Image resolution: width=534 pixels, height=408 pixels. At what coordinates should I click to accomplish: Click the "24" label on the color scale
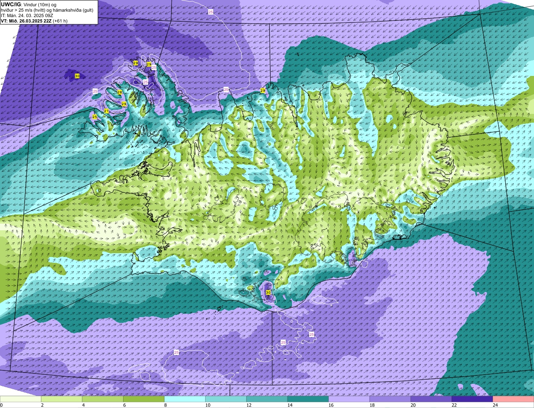pos(495,405)
